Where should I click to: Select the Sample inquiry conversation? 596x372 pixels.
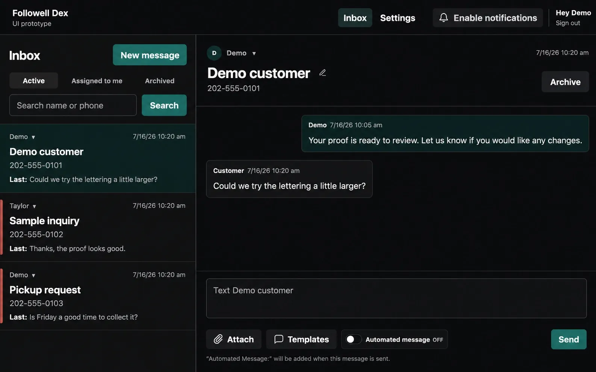pos(98,227)
